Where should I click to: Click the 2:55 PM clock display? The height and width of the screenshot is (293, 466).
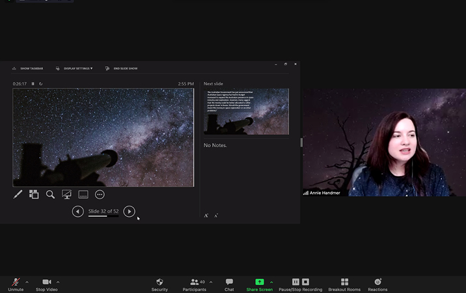tap(185, 84)
